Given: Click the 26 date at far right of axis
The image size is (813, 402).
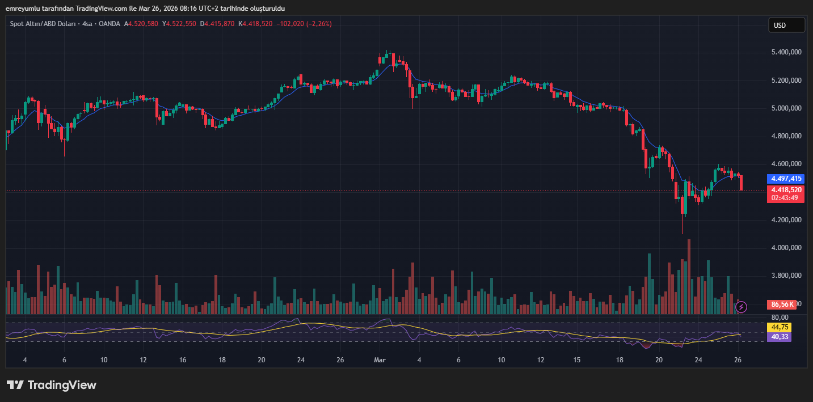Looking at the screenshot, I should click(738, 360).
